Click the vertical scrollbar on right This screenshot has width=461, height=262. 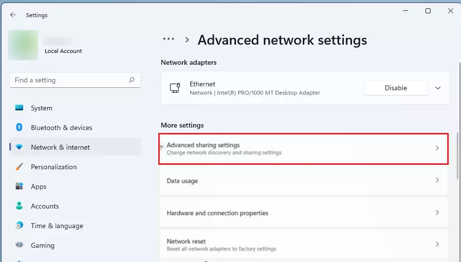(458, 156)
